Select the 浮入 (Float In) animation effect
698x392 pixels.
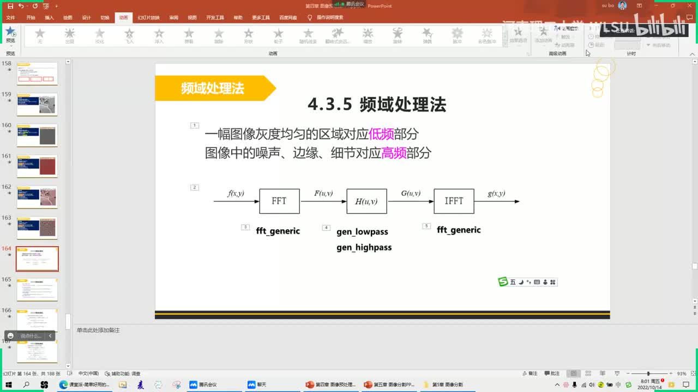[x=159, y=36]
